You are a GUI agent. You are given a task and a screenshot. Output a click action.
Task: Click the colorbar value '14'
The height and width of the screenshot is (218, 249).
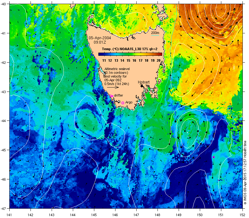pos(122,60)
